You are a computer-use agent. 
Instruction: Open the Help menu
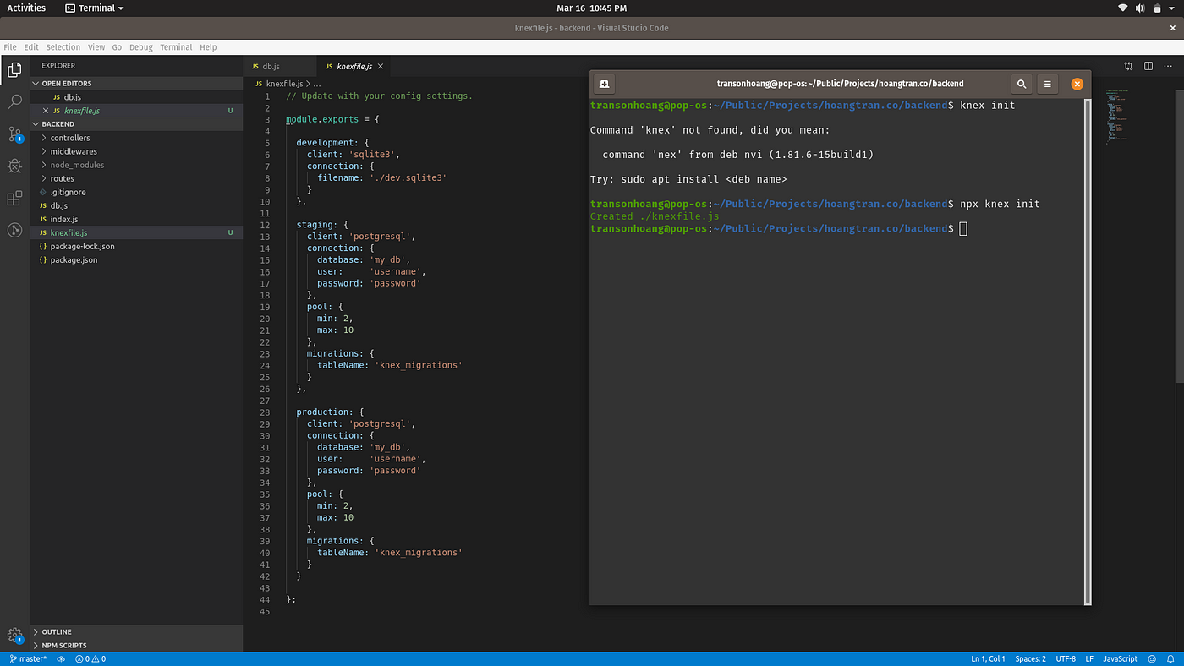(208, 47)
